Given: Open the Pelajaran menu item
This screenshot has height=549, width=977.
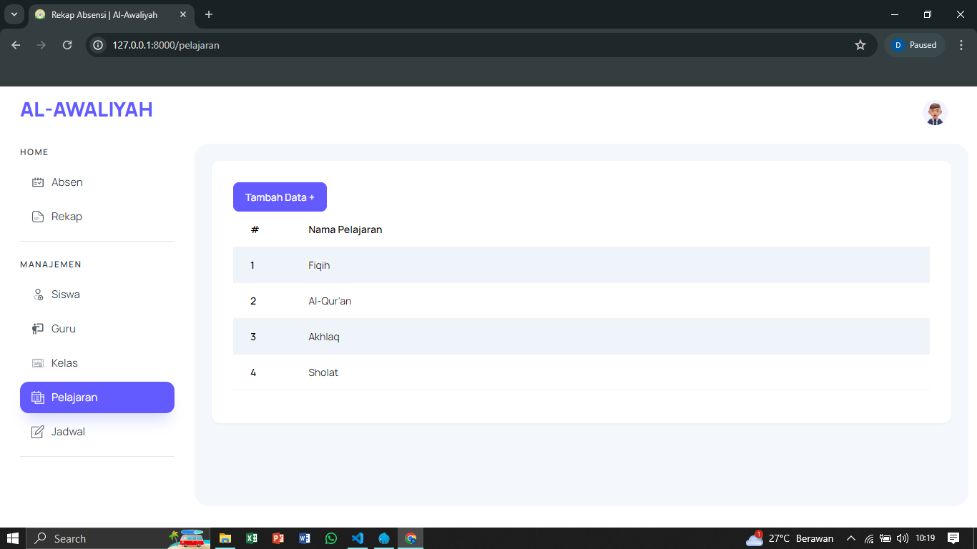Looking at the screenshot, I should pyautogui.click(x=97, y=397).
